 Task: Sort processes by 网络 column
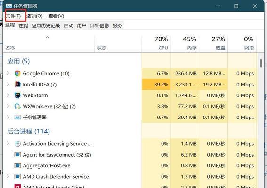click(x=249, y=48)
